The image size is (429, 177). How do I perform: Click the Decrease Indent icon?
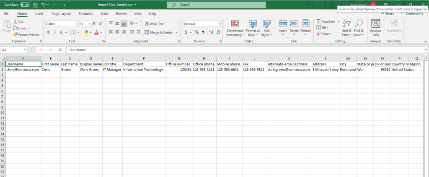point(132,32)
